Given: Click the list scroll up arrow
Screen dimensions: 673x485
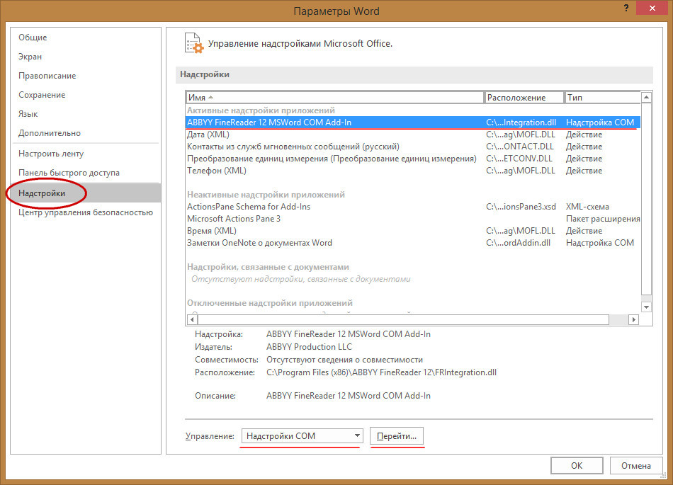Looking at the screenshot, I should coord(646,98).
